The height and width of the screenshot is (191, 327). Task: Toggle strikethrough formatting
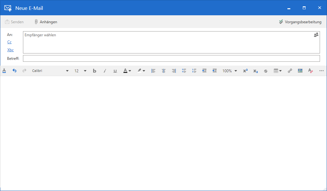[x=265, y=71]
